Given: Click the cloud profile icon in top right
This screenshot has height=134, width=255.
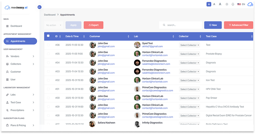Looking at the screenshot, I should point(250,4).
